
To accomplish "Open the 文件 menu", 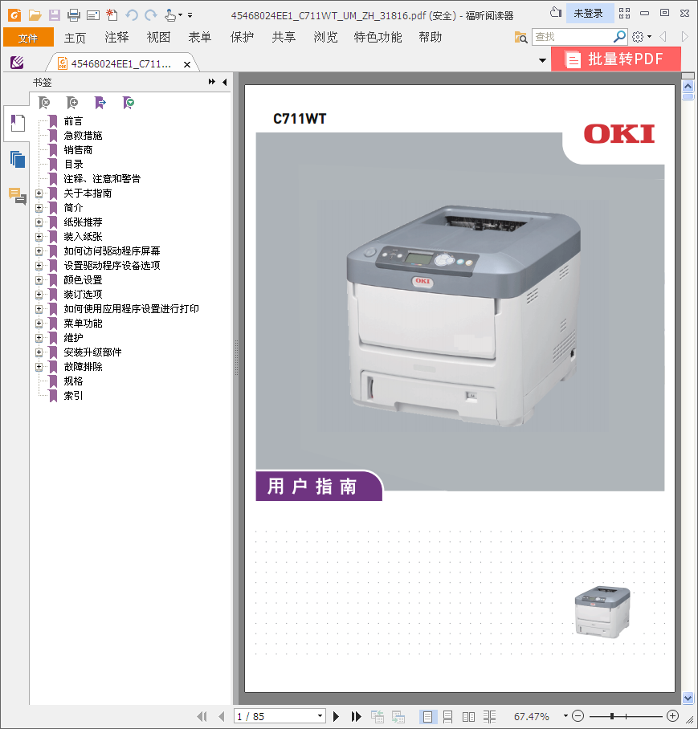I will tap(28, 38).
